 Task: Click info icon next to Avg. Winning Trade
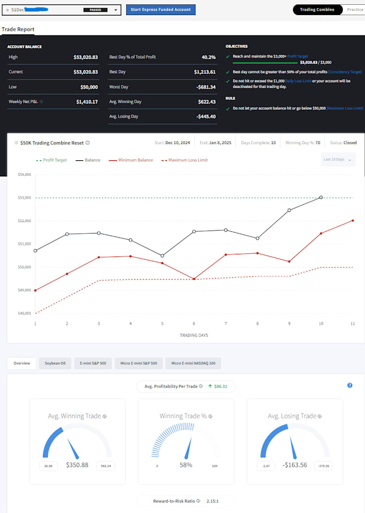(105, 417)
